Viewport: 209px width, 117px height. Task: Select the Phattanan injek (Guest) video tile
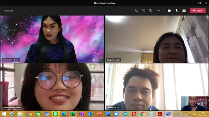pyautogui.click(x=52, y=87)
